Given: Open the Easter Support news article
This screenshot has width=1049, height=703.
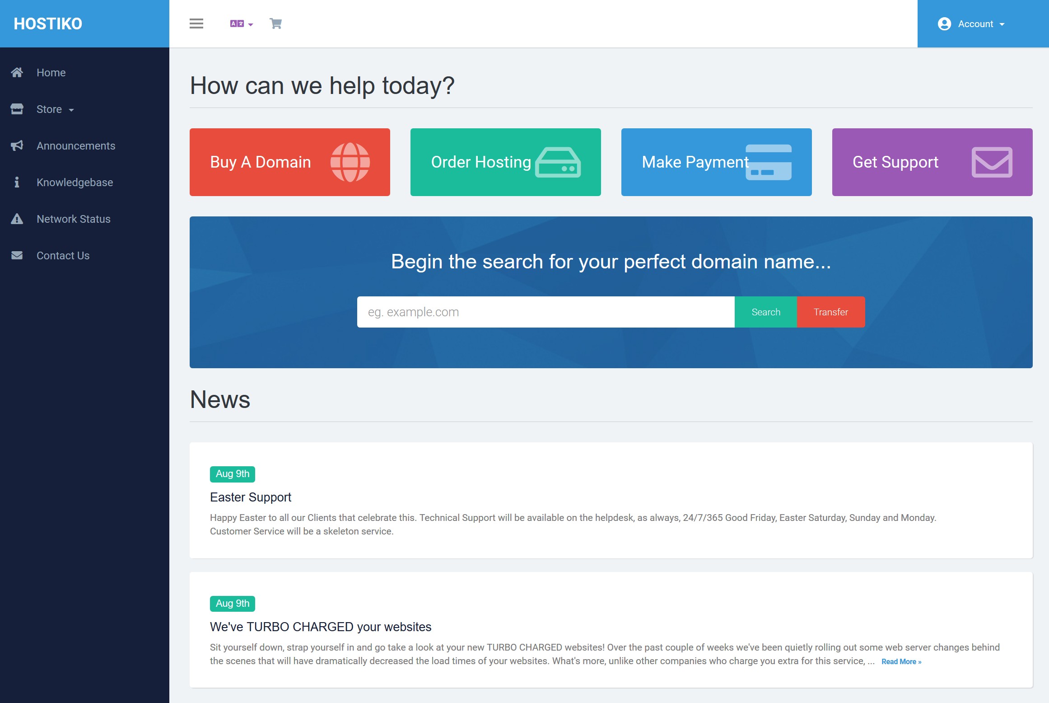Looking at the screenshot, I should tap(251, 497).
